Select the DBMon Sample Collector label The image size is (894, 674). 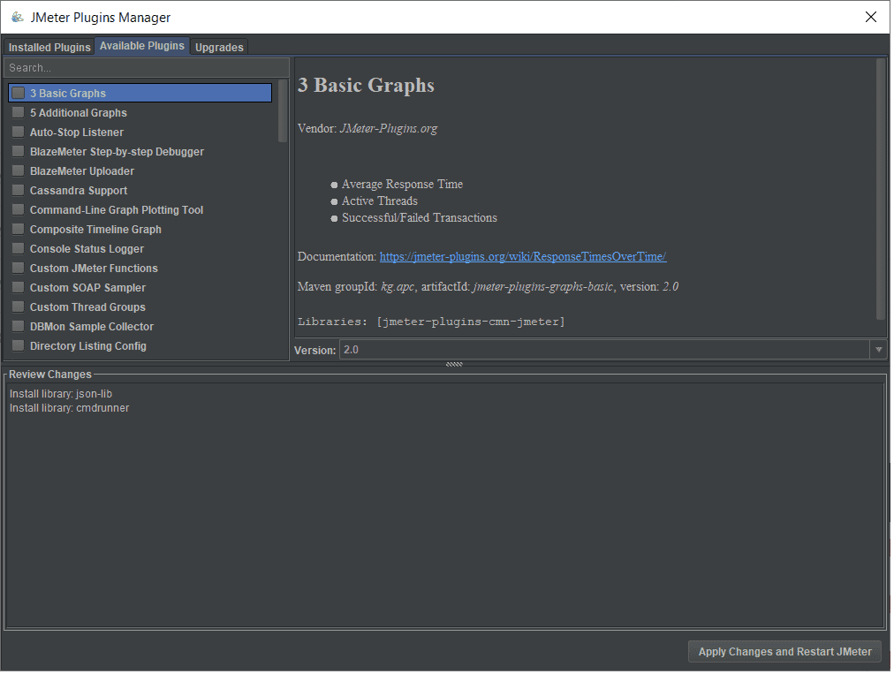(92, 326)
